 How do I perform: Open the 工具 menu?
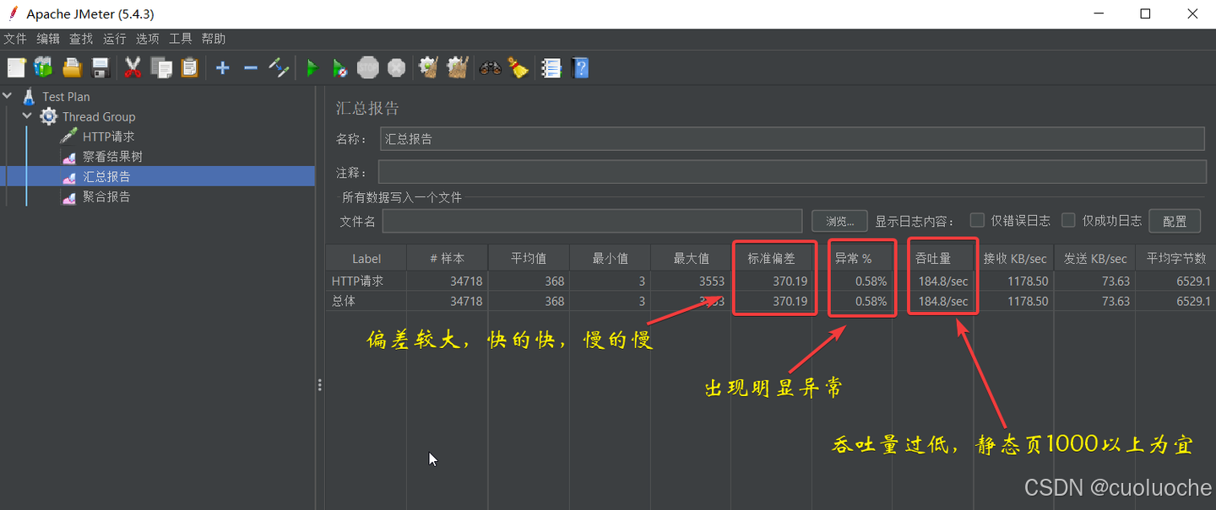(x=181, y=39)
